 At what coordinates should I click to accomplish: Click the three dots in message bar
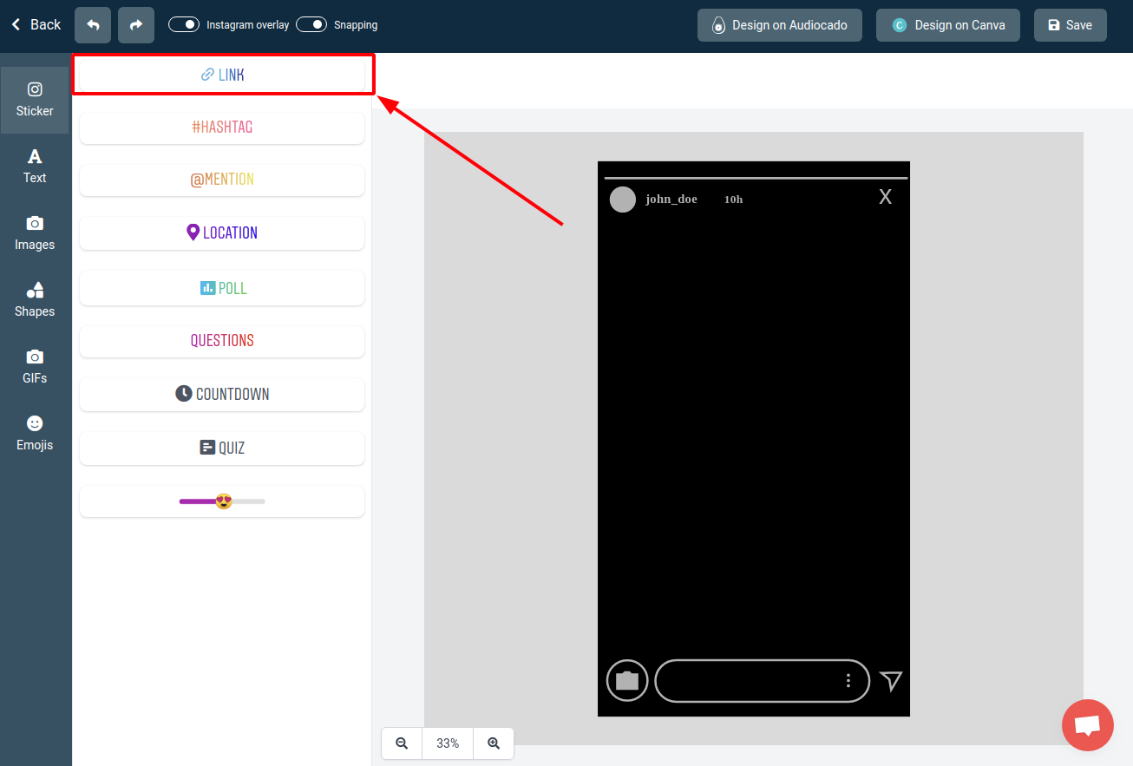click(x=848, y=681)
